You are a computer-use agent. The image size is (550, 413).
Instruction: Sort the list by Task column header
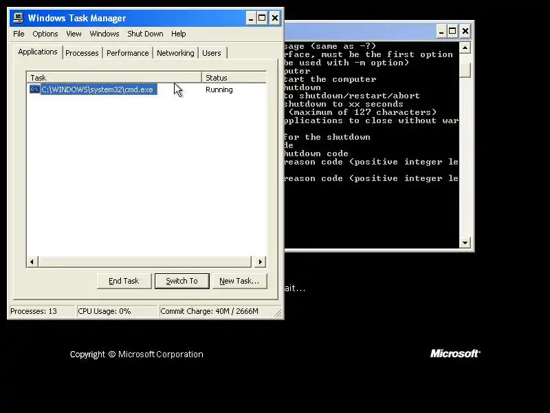pyautogui.click(x=114, y=77)
